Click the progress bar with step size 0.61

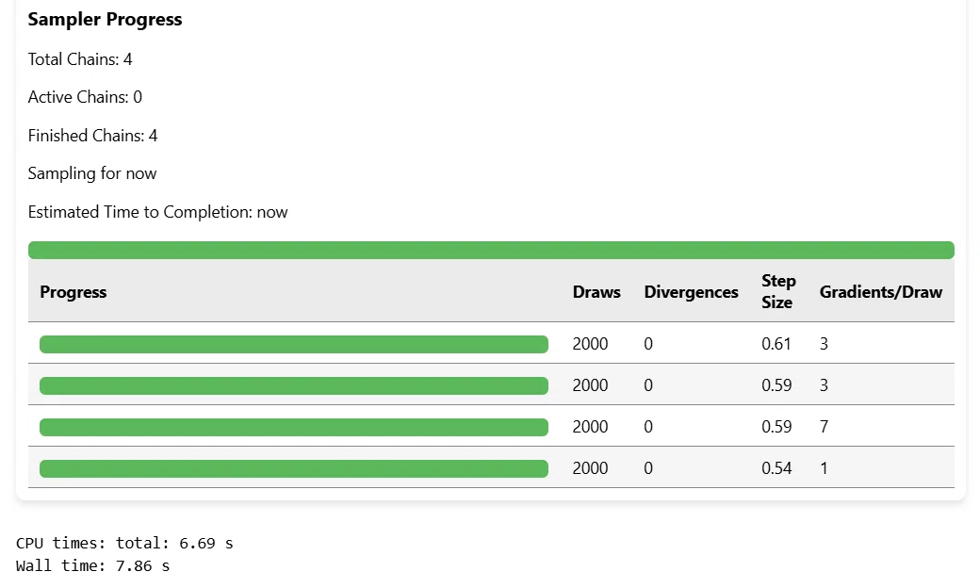click(x=294, y=344)
